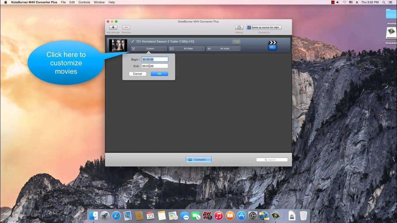The image size is (397, 223).
Task: Open Launchpad from the Dock
Action: pyautogui.click(x=105, y=215)
